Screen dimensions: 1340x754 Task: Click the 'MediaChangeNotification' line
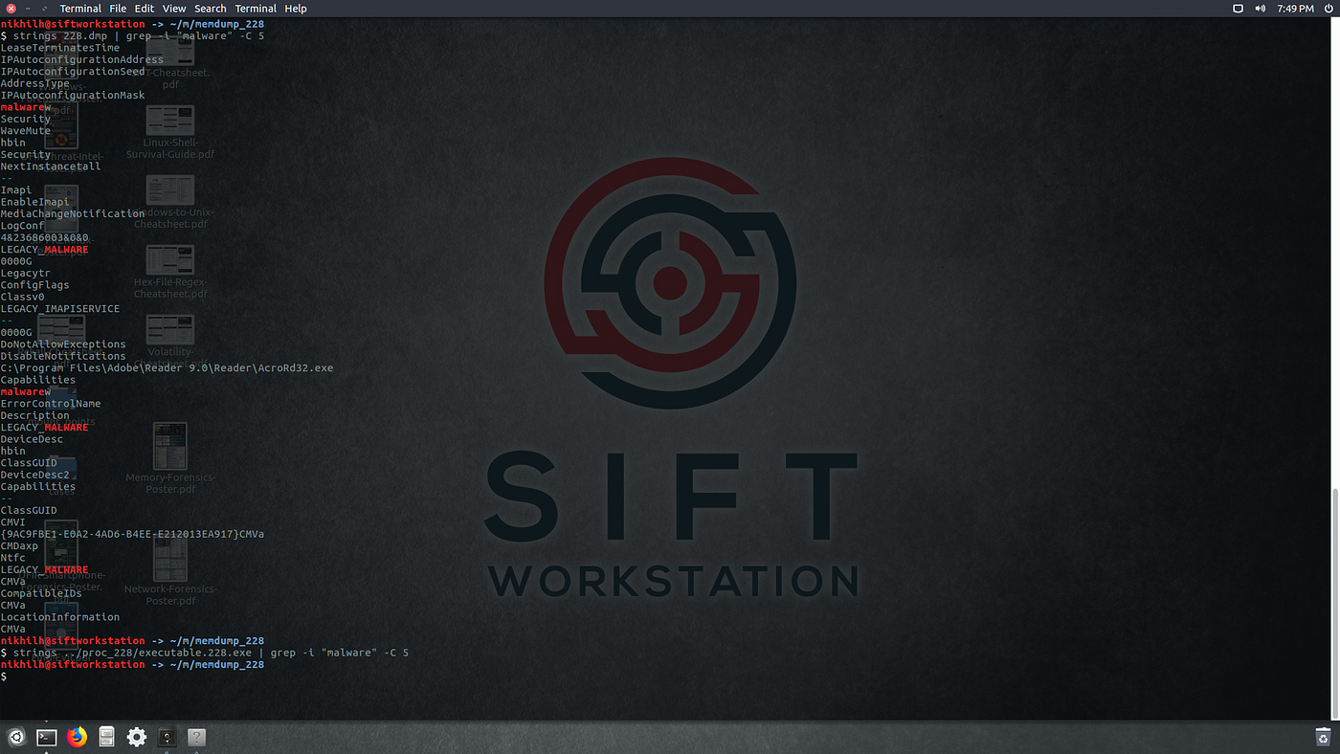pyautogui.click(x=73, y=213)
